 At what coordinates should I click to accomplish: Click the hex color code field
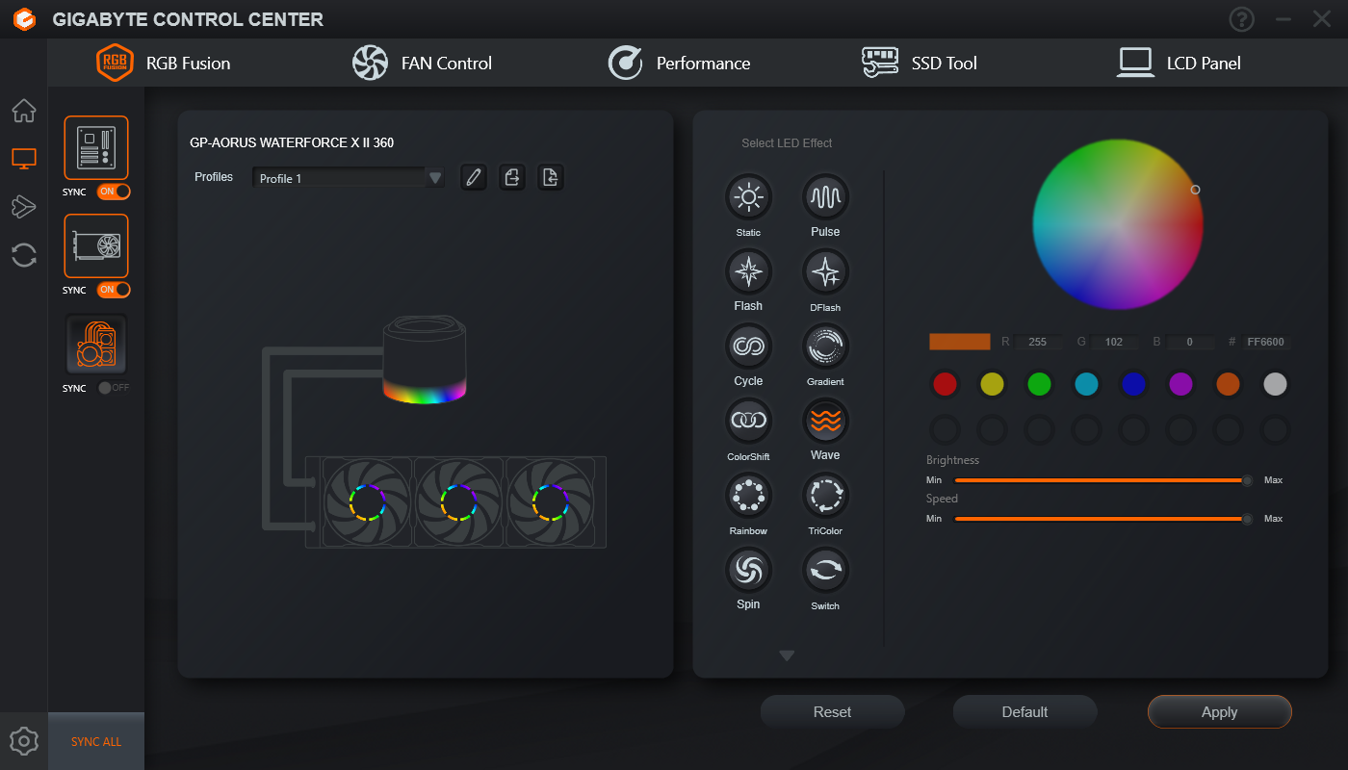(1264, 342)
